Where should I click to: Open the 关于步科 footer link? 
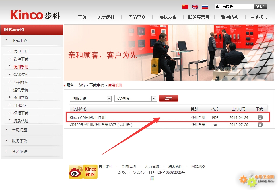tap(106, 166)
